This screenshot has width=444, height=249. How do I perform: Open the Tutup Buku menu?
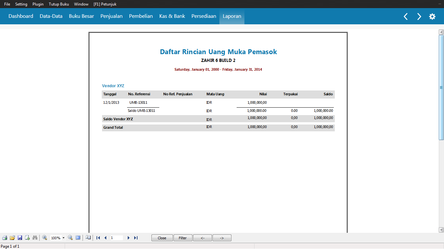coord(59,4)
